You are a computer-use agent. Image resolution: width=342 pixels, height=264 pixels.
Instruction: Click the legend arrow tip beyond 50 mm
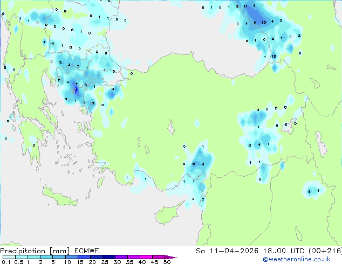click(171, 257)
